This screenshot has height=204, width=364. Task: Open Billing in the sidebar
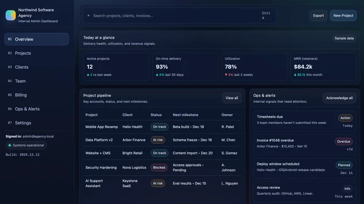click(37, 95)
